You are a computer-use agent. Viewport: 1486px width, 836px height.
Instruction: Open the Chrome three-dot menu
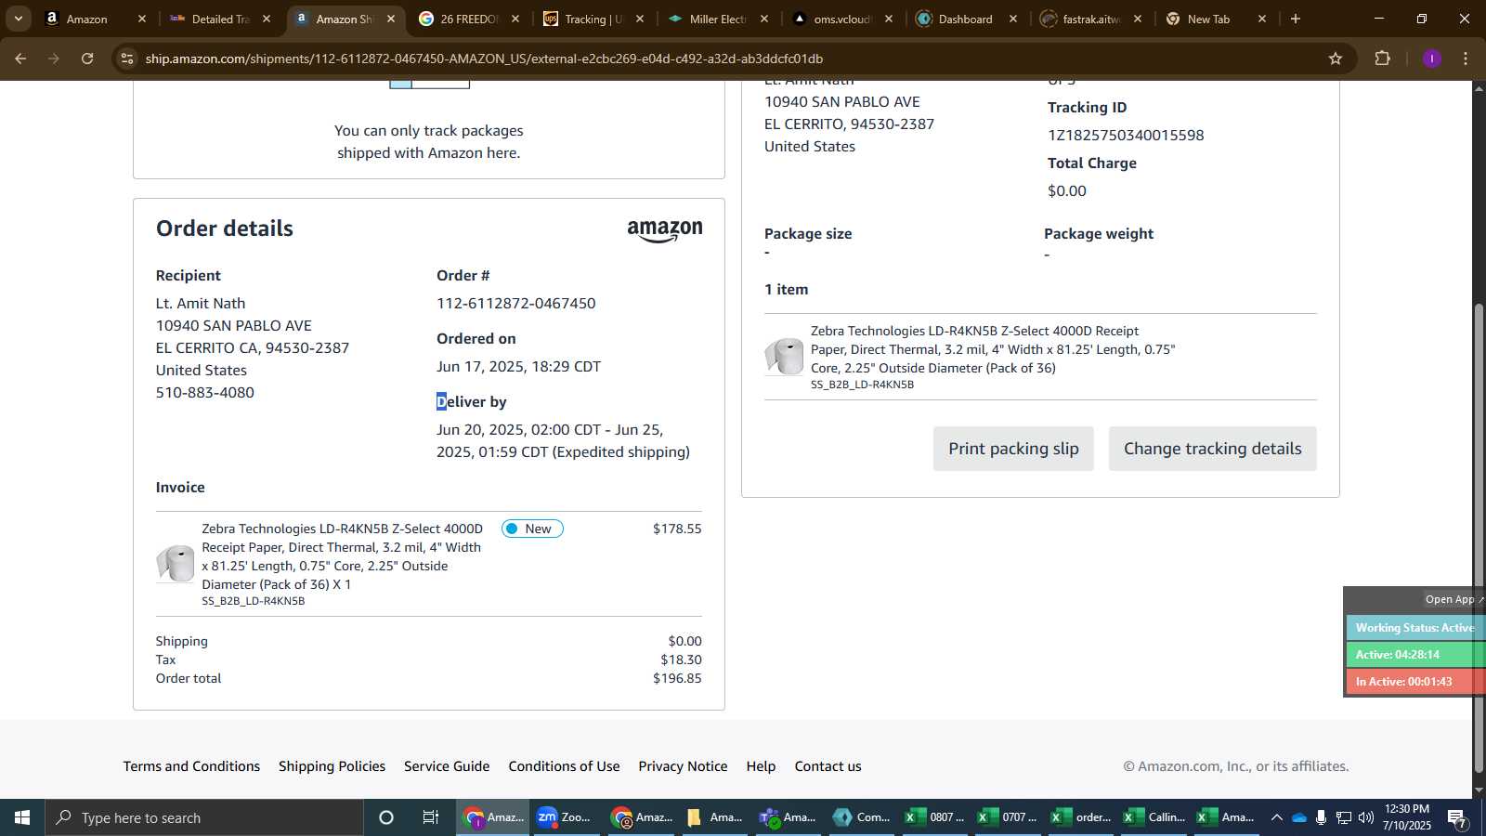tap(1466, 59)
